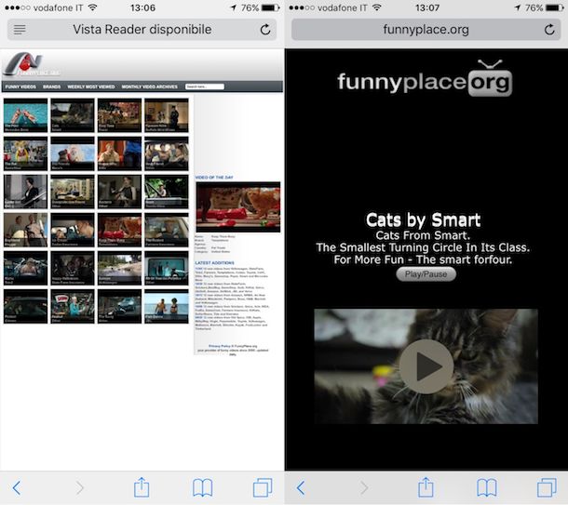
Task: Open the police officer in hallway thumbnail
Action: tap(167, 115)
